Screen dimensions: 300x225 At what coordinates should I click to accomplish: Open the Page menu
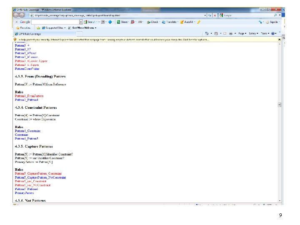pyautogui.click(x=241, y=33)
